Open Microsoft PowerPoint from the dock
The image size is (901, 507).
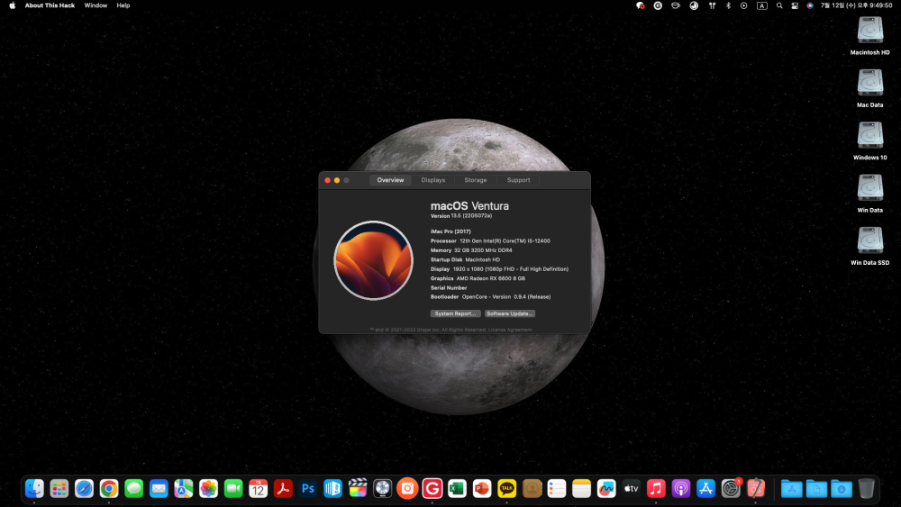pos(482,489)
